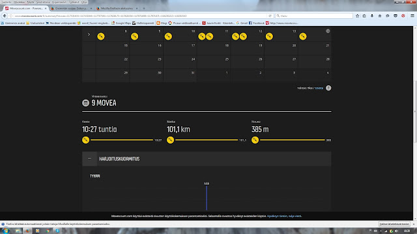The height and width of the screenshot is (234, 417).
Task: Click the second activity icon on day 11
Action: click(210, 36)
